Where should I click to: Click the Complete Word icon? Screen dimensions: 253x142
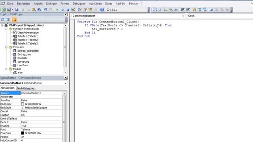pos(176,9)
